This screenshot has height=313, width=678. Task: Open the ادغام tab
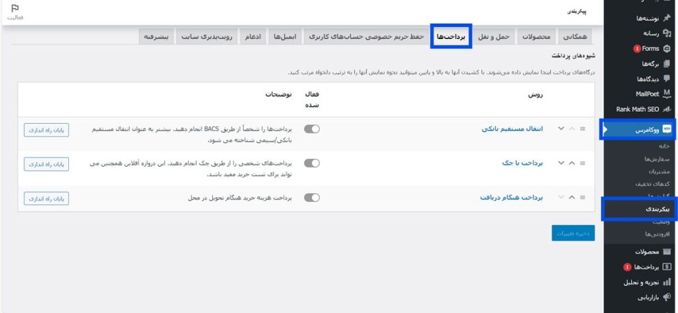coord(252,37)
